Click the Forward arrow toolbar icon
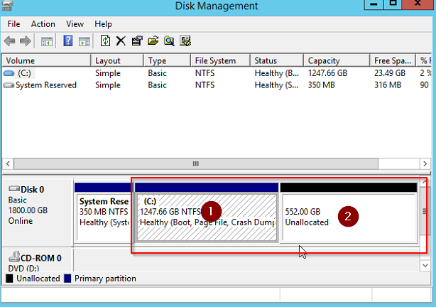 click(26, 41)
